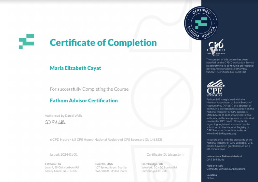Click the 'Fathom HQ' address heading

click(x=53, y=164)
